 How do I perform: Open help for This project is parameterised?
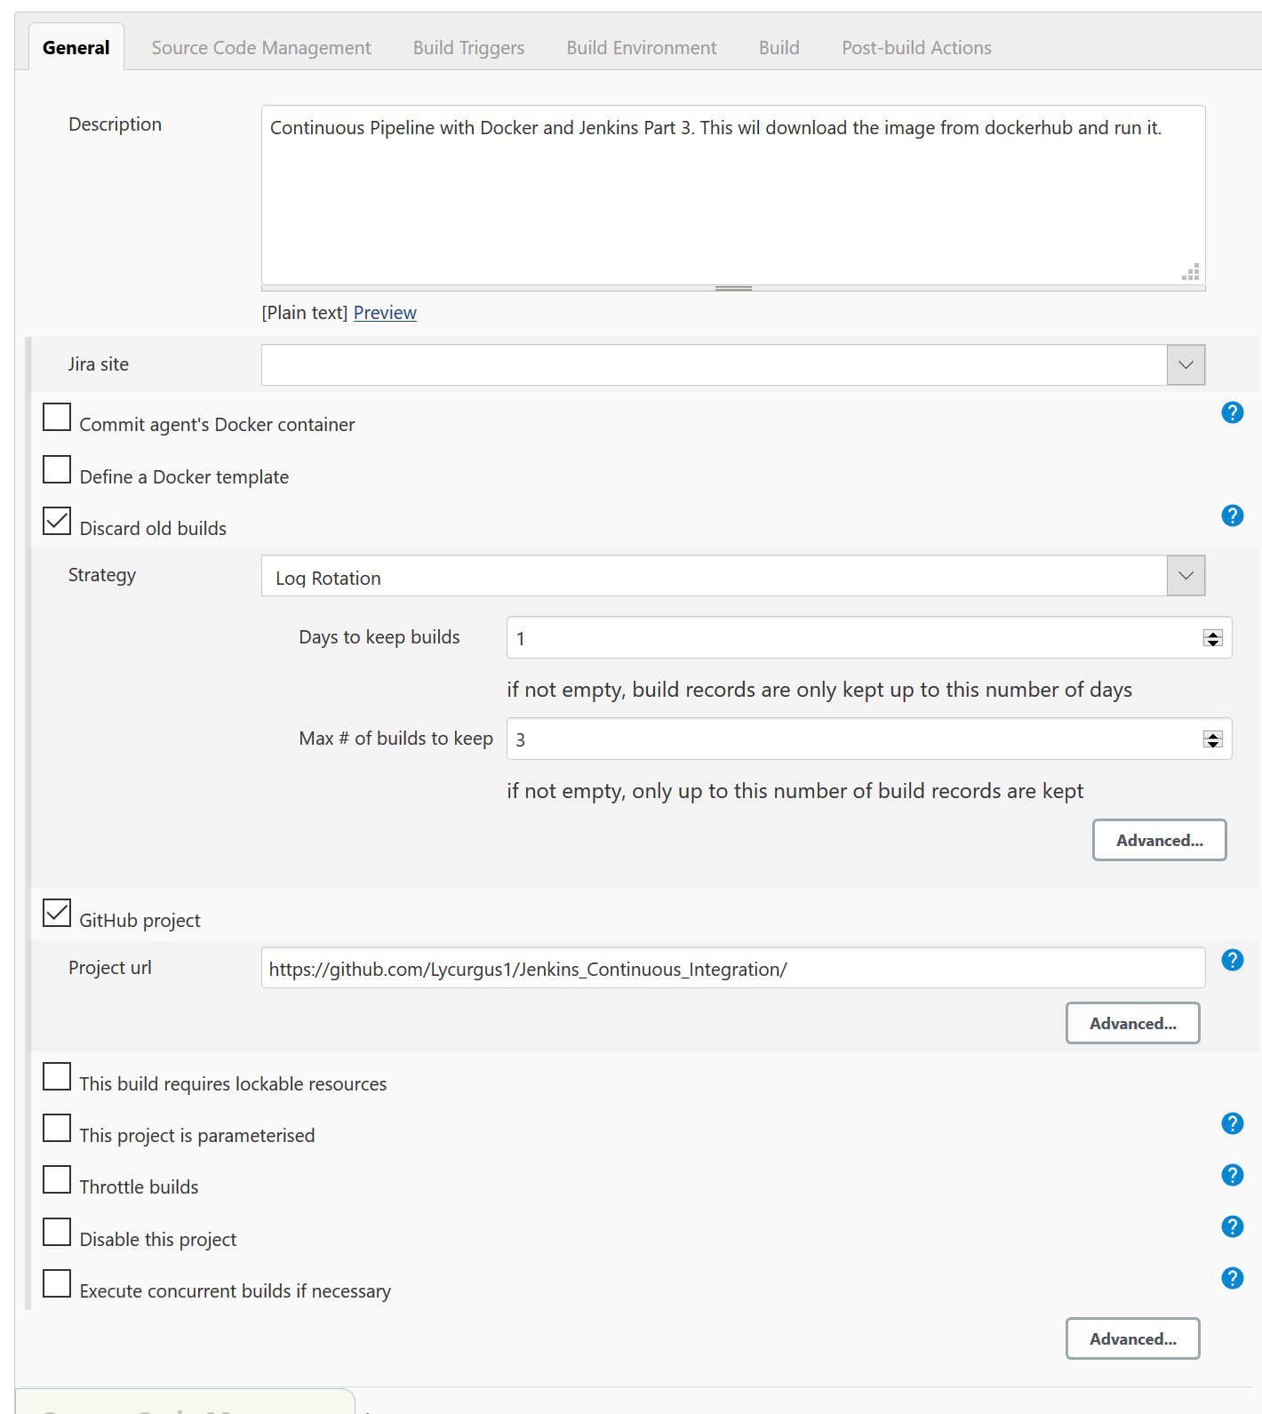pyautogui.click(x=1232, y=1123)
